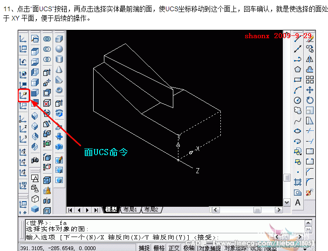The height and width of the screenshot is (251, 328).
Task: Select the Arc draw tool
Action: tap(297, 90)
